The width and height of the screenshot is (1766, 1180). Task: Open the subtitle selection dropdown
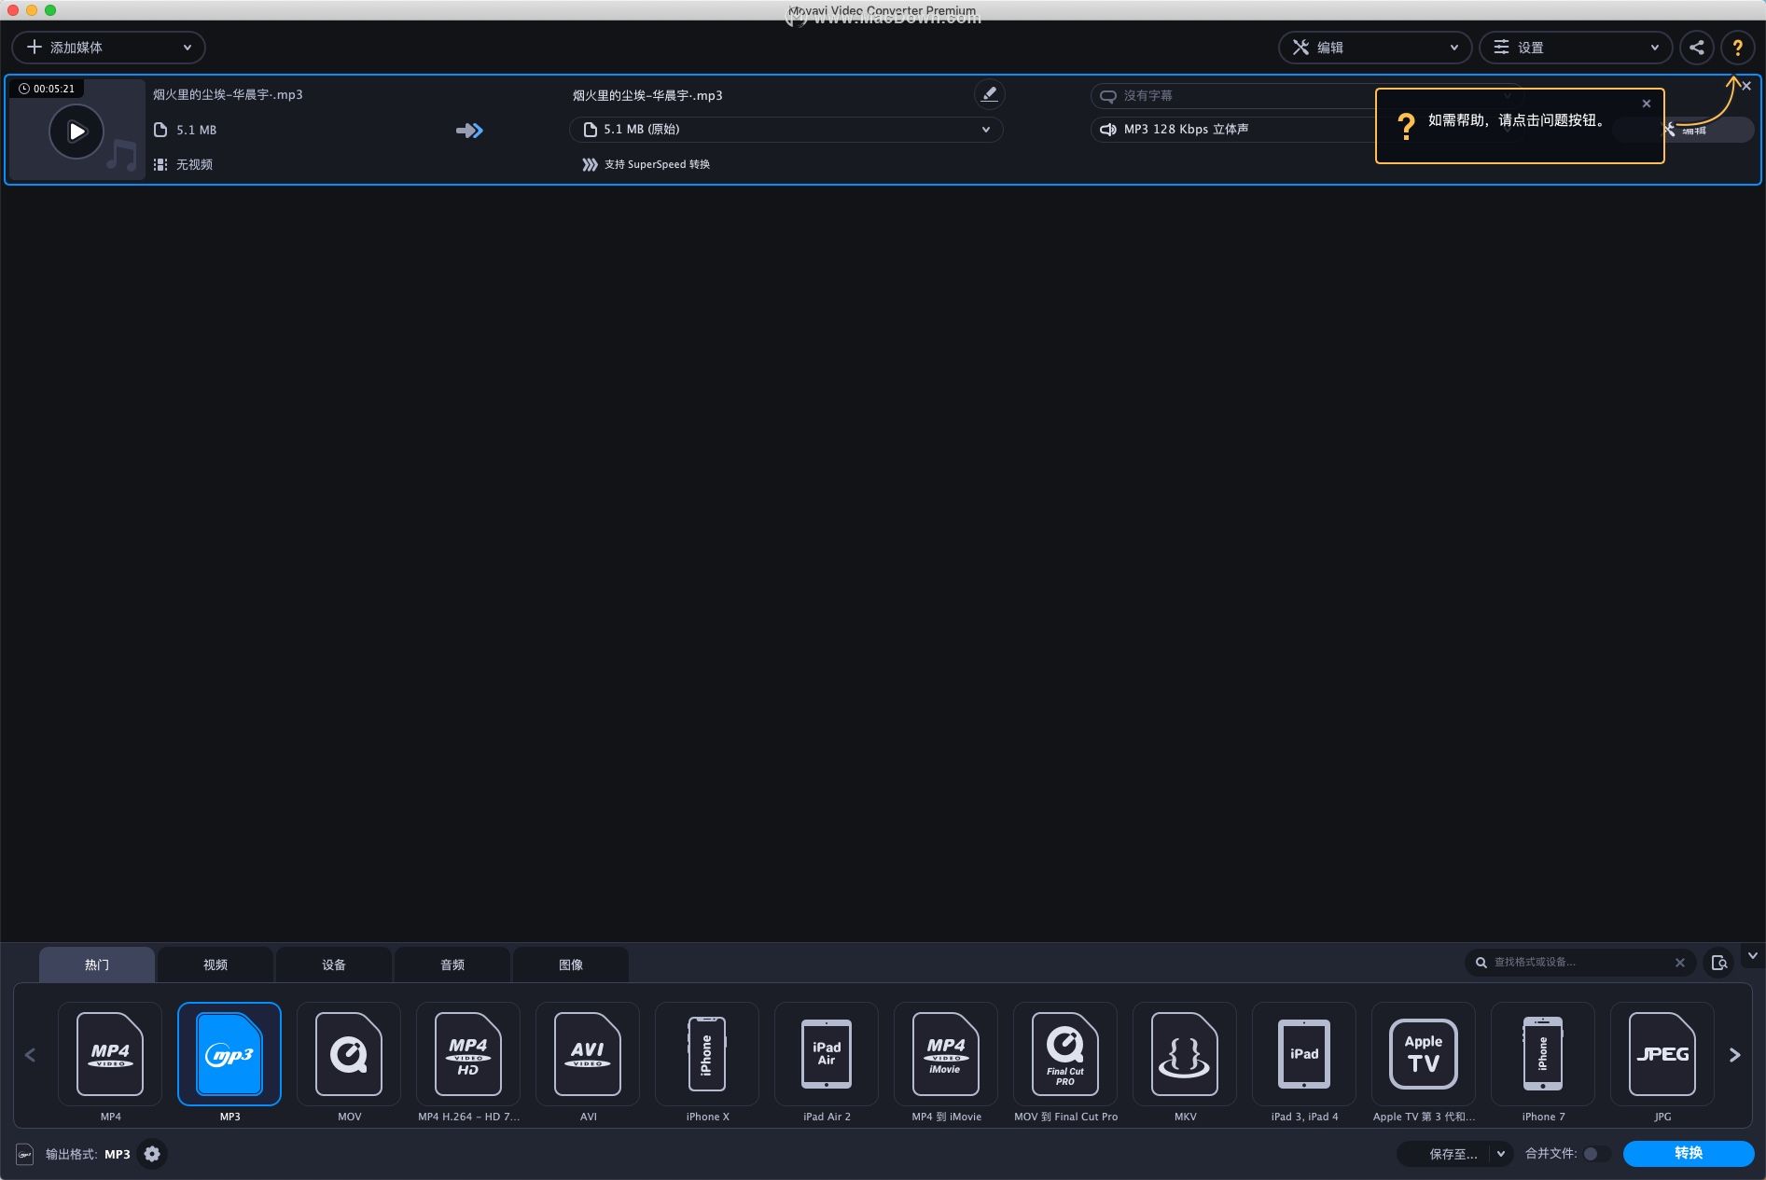tap(1231, 96)
